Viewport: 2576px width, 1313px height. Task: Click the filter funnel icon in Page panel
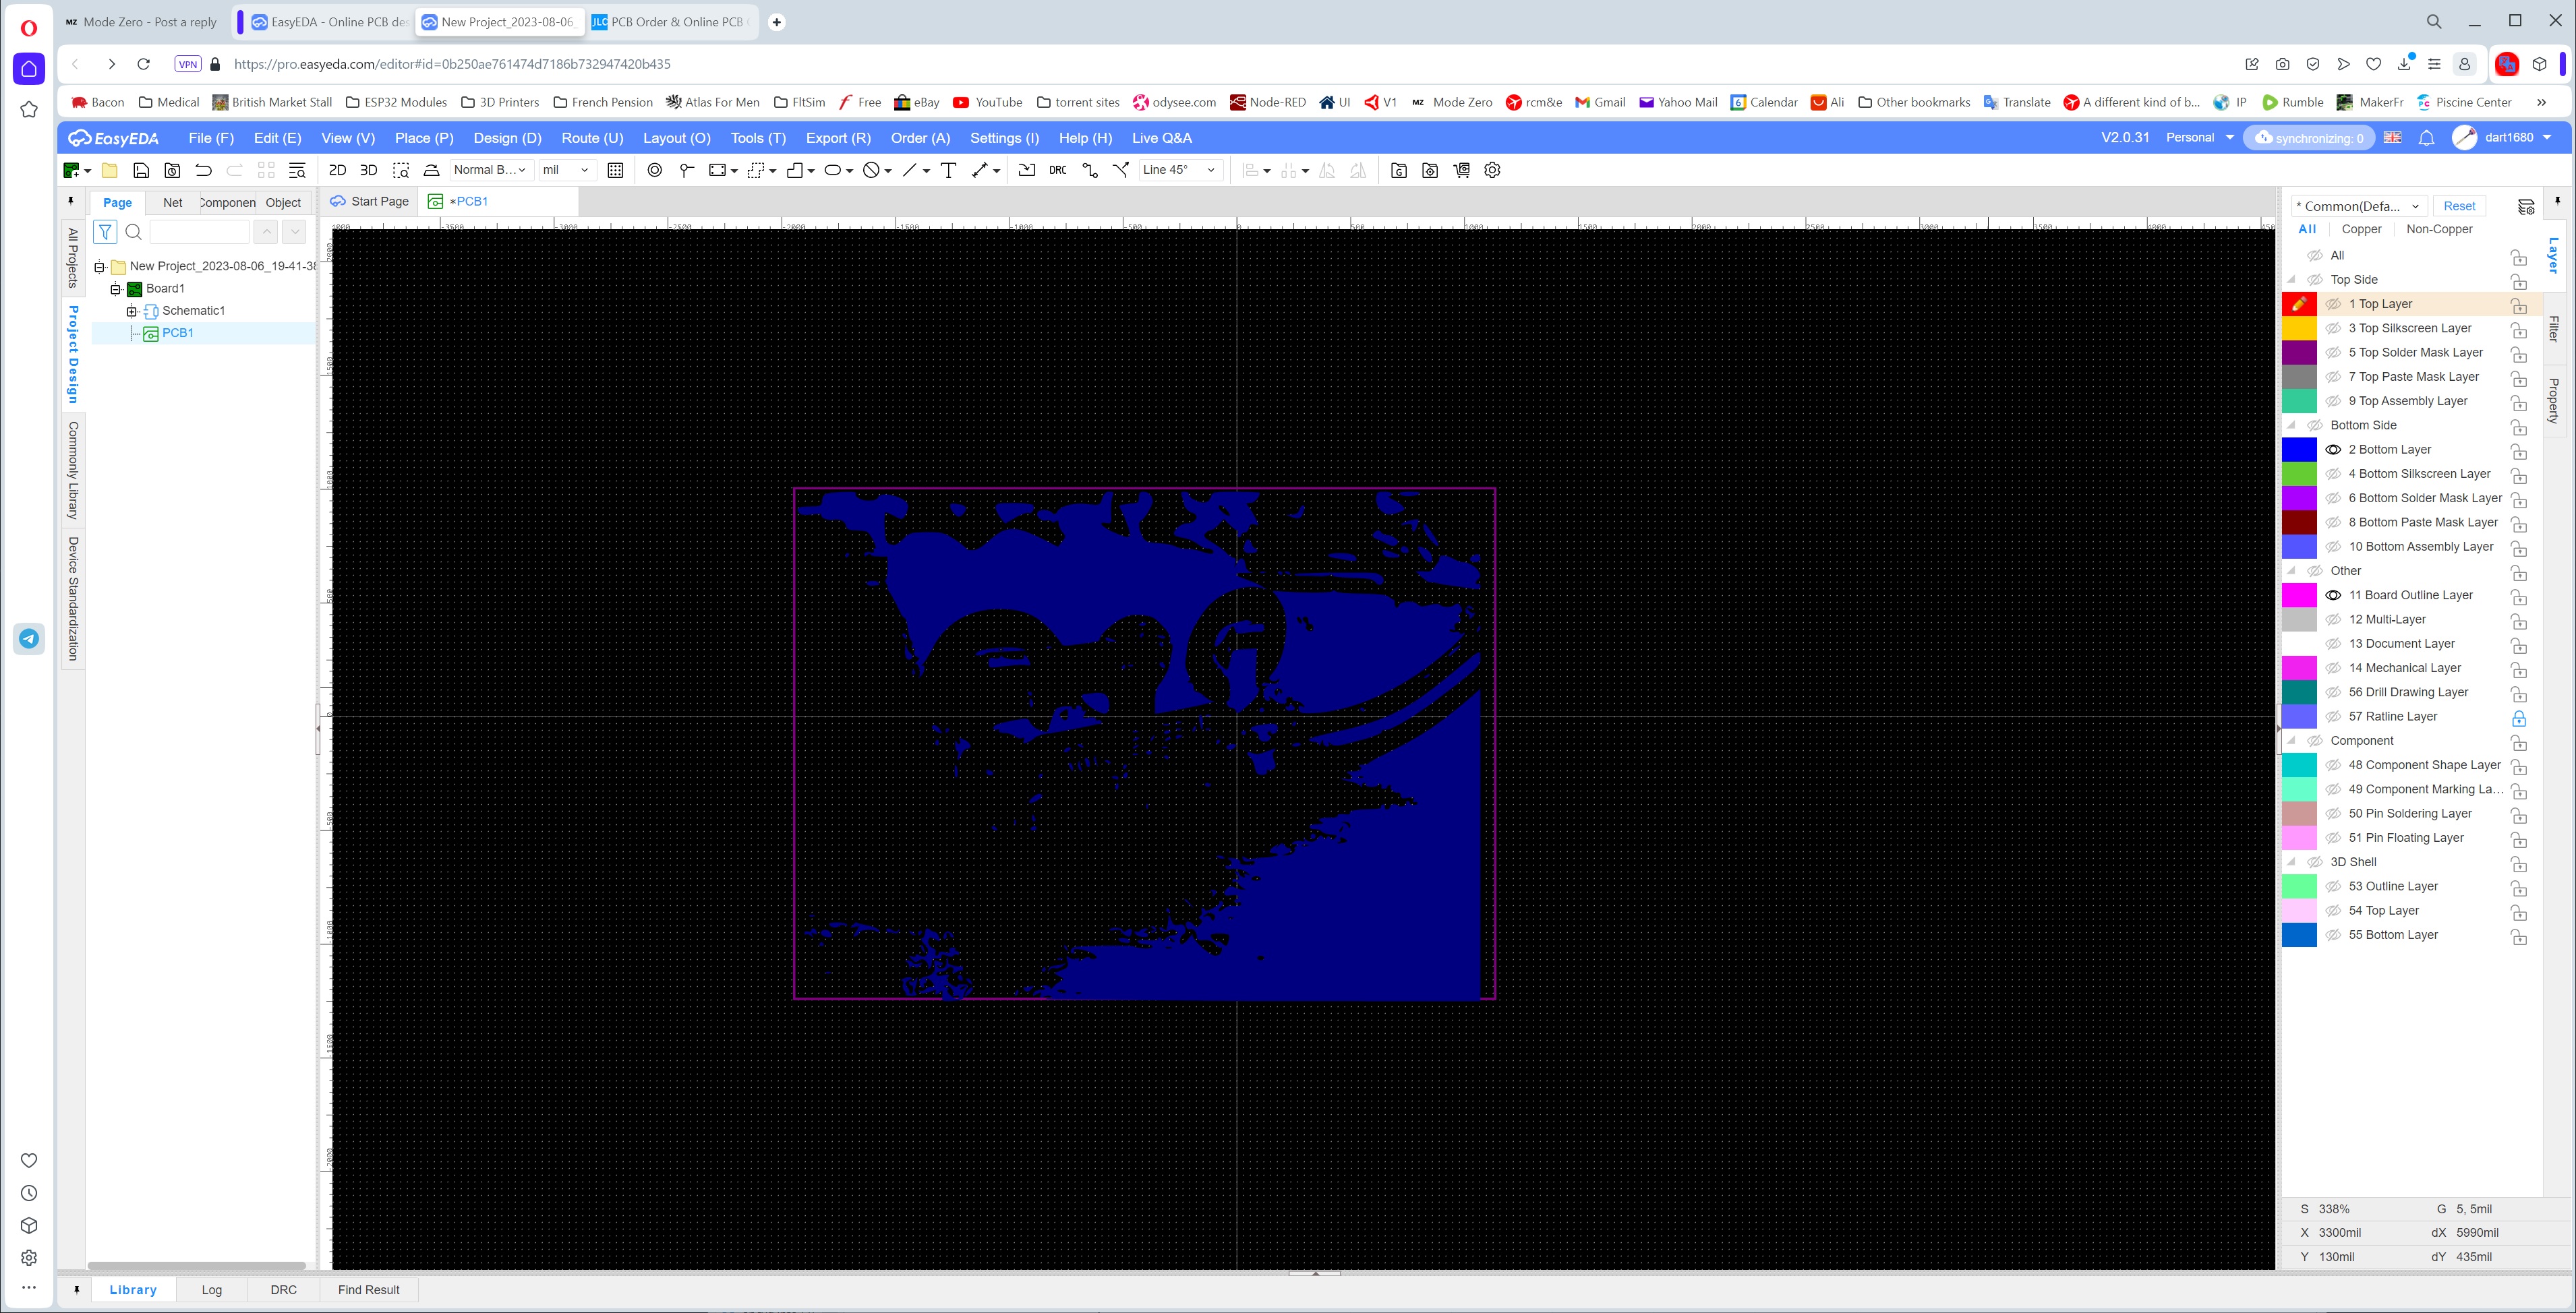tap(105, 232)
